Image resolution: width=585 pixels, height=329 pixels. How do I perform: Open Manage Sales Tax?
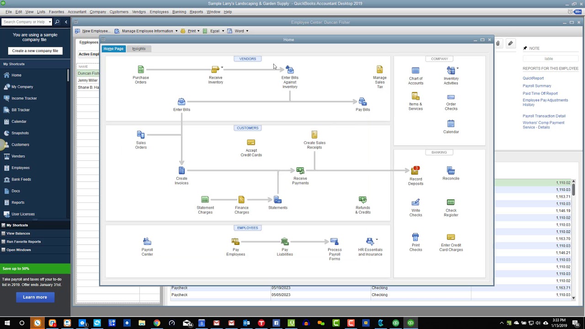pos(380,69)
